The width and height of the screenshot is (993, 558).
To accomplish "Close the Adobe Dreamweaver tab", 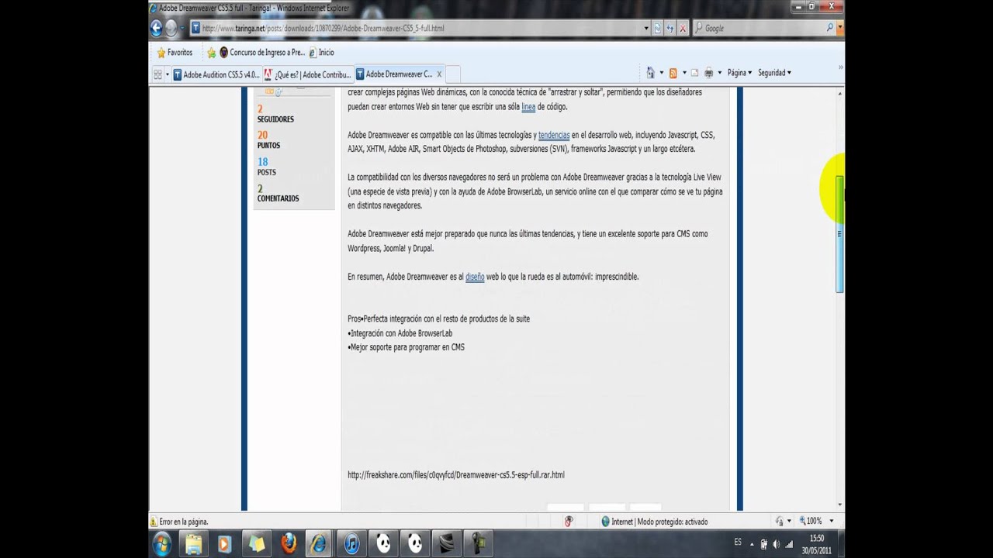I will (439, 74).
